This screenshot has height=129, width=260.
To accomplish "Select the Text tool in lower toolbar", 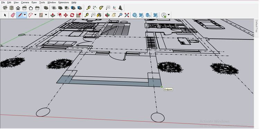I will pos(93,15).
